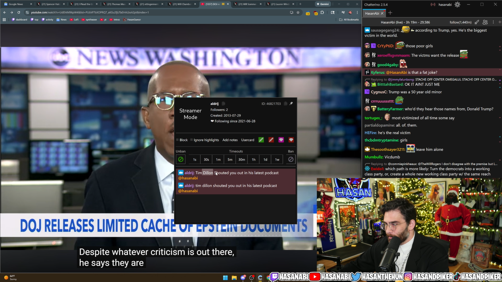Open the All Bookmarks folder
The height and width of the screenshot is (282, 502).
pyautogui.click(x=349, y=20)
